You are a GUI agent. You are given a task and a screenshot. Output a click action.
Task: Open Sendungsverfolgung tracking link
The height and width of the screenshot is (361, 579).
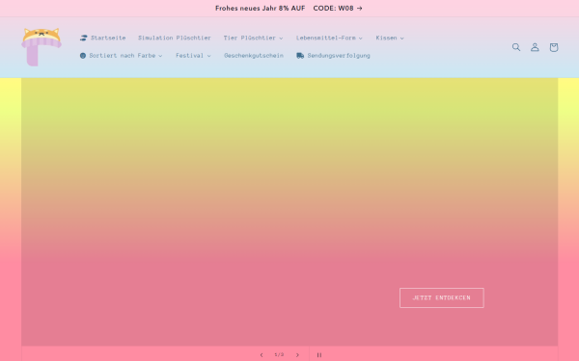[333, 56]
